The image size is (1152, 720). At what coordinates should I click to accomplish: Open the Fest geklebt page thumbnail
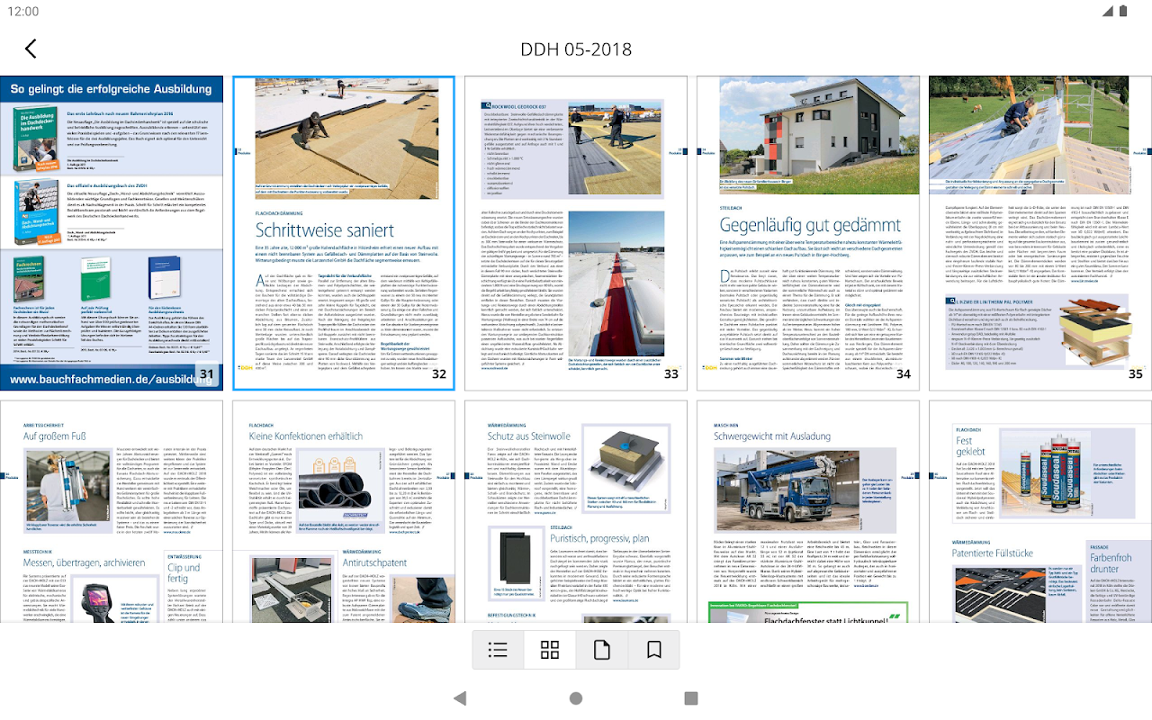pos(1040,511)
